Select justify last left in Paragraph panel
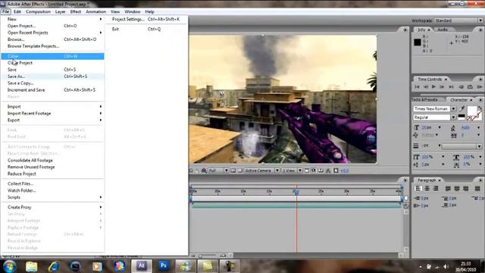The width and height of the screenshot is (485, 273). [x=448, y=189]
